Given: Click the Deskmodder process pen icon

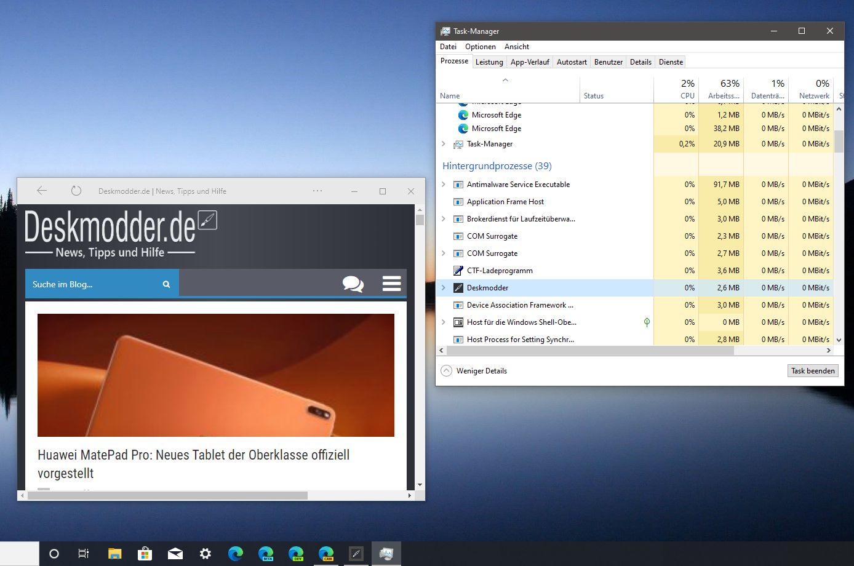Looking at the screenshot, I should [x=458, y=288].
